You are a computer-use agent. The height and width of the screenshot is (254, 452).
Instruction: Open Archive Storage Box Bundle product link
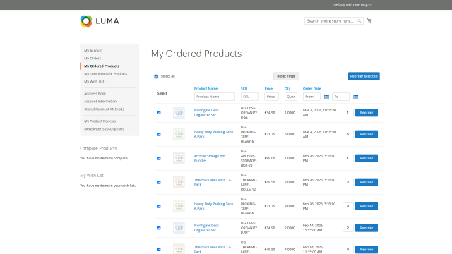coord(210,158)
